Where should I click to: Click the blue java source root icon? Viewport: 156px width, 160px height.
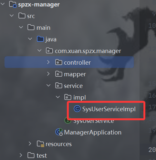click(x=40, y=39)
